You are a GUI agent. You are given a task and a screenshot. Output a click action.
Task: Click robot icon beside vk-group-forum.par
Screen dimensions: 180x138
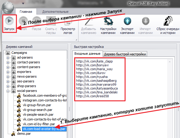(x=19, y=105)
